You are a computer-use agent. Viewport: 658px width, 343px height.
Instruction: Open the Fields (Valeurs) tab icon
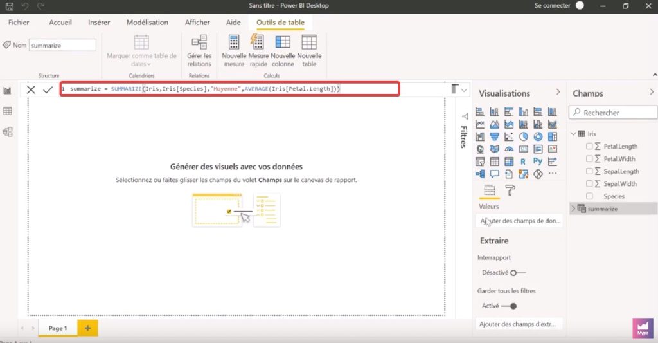[489, 190]
